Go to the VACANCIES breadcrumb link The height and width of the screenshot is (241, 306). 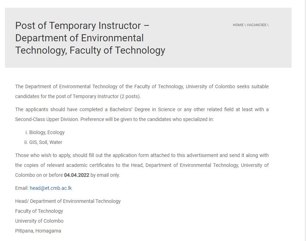coord(256,25)
